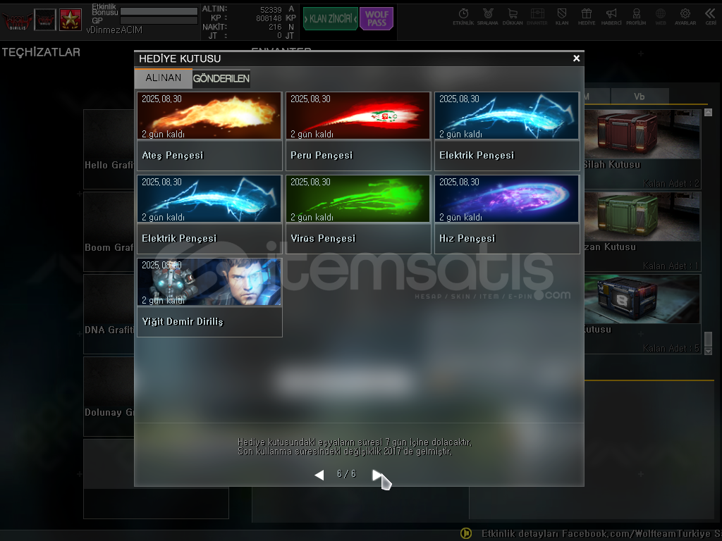The width and height of the screenshot is (722, 541).
Task: Select the Alınan tab
Action: [x=164, y=78]
